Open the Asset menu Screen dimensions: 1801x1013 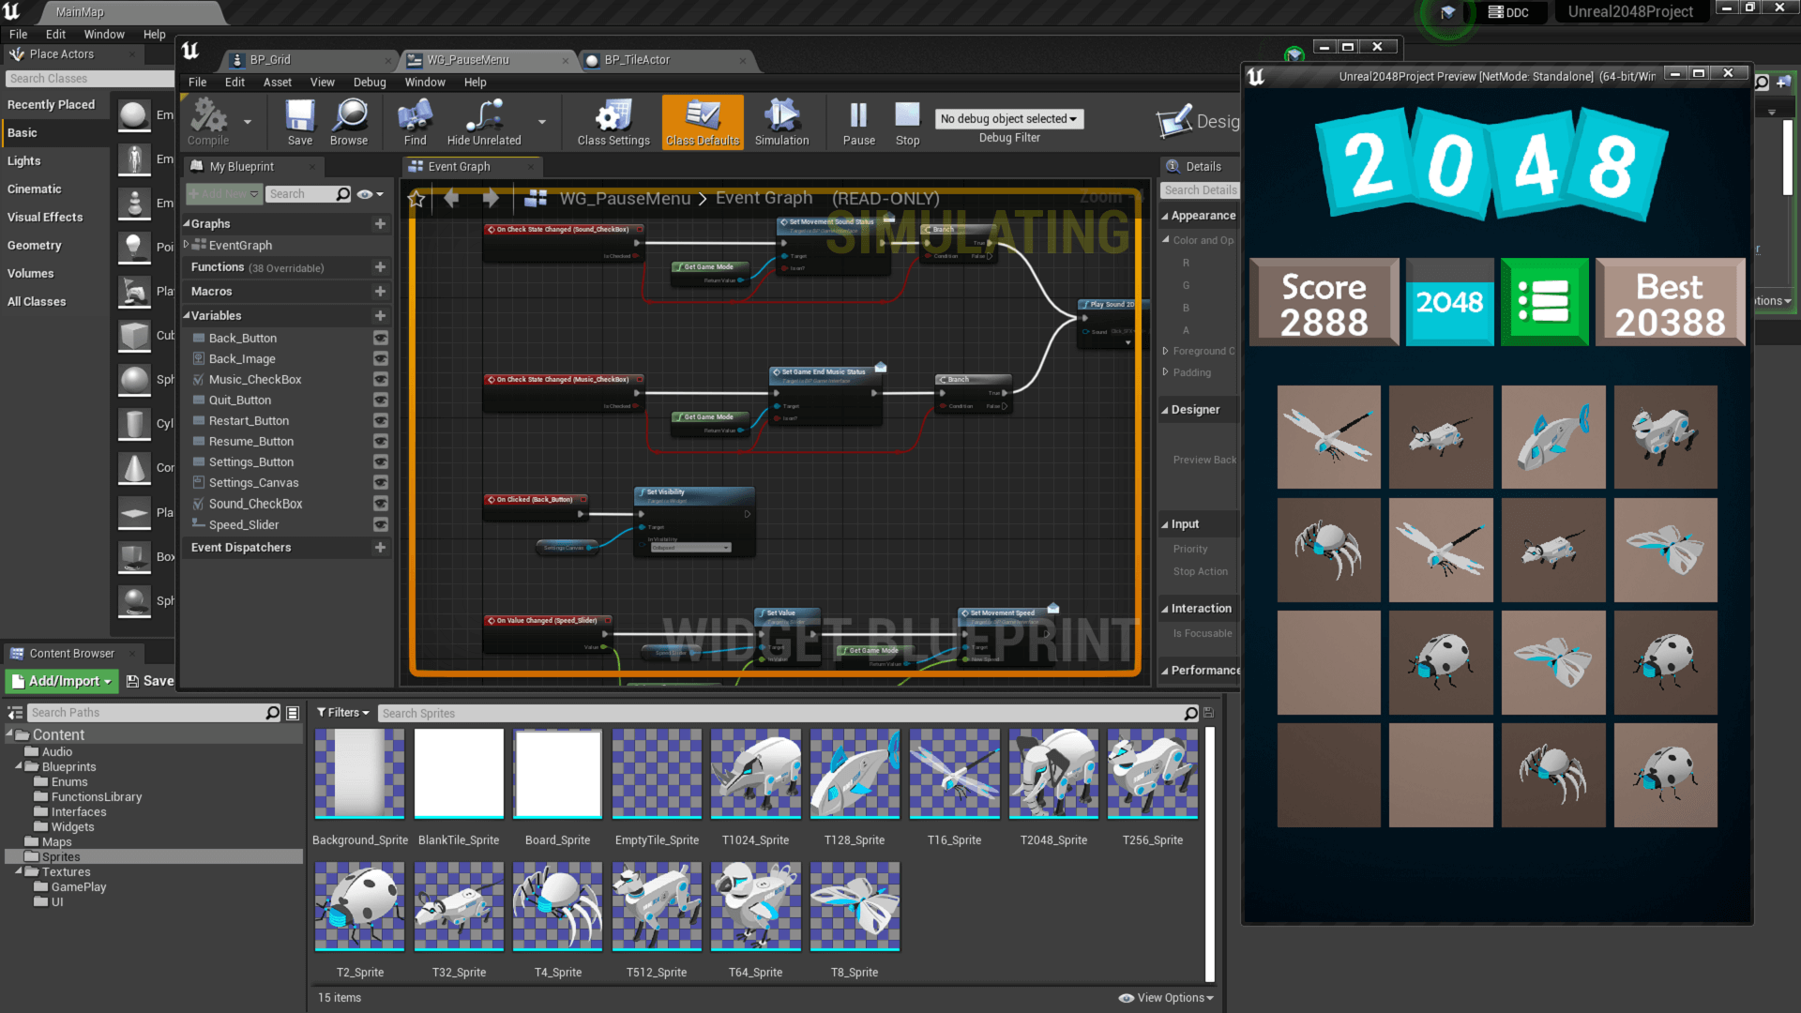coord(277,83)
